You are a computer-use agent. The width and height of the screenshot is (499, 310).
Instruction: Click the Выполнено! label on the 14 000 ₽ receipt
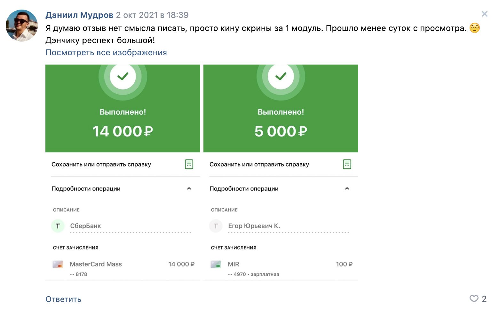123,112
